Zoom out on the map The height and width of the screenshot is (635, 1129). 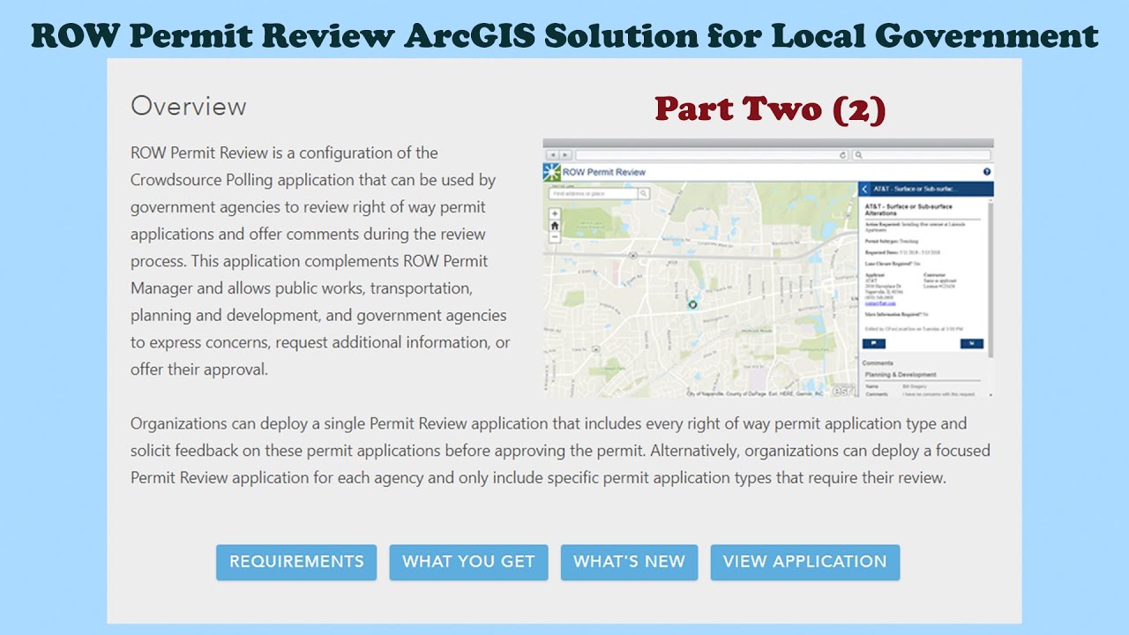555,237
